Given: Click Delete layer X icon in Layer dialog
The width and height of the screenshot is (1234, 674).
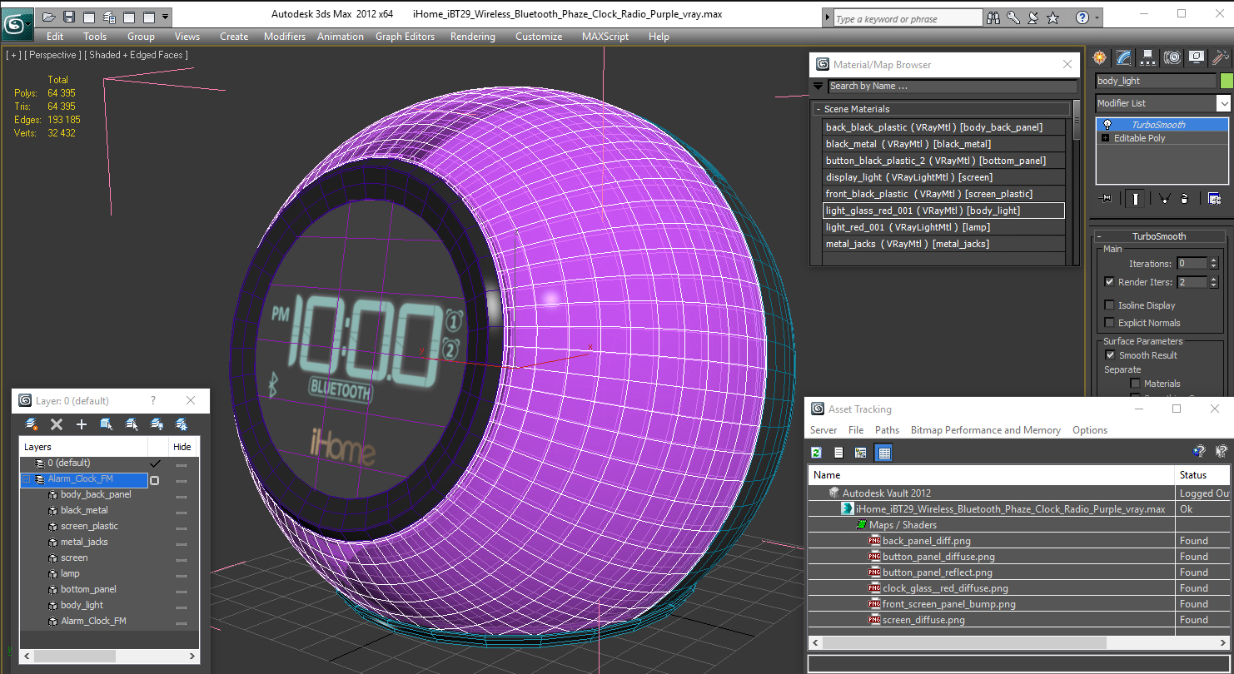Looking at the screenshot, I should click(57, 424).
